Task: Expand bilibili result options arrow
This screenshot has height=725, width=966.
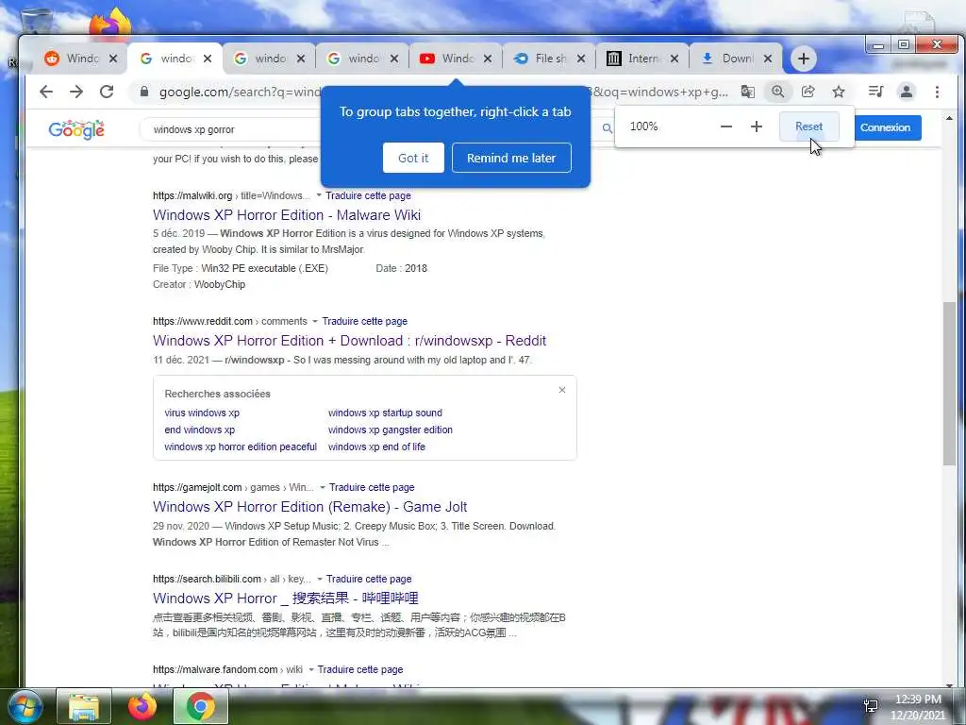Action: pos(319,579)
